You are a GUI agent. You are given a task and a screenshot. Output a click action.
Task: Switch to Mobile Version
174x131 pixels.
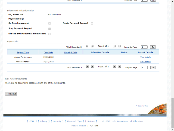click(x=79, y=126)
